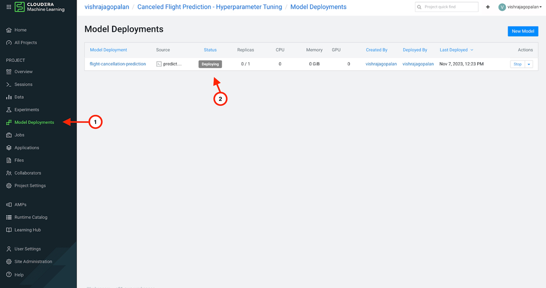
Task: Click the Applications layers icon
Action: pos(9,148)
